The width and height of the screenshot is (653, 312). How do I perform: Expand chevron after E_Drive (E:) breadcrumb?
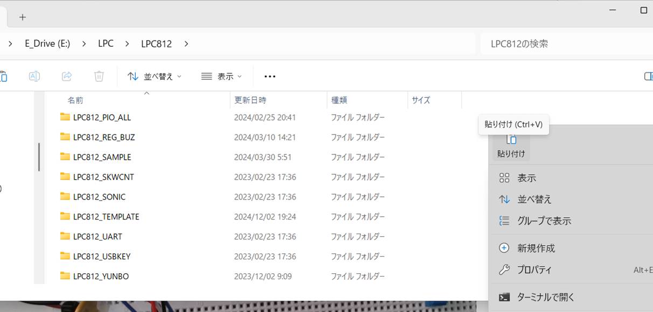click(x=84, y=44)
